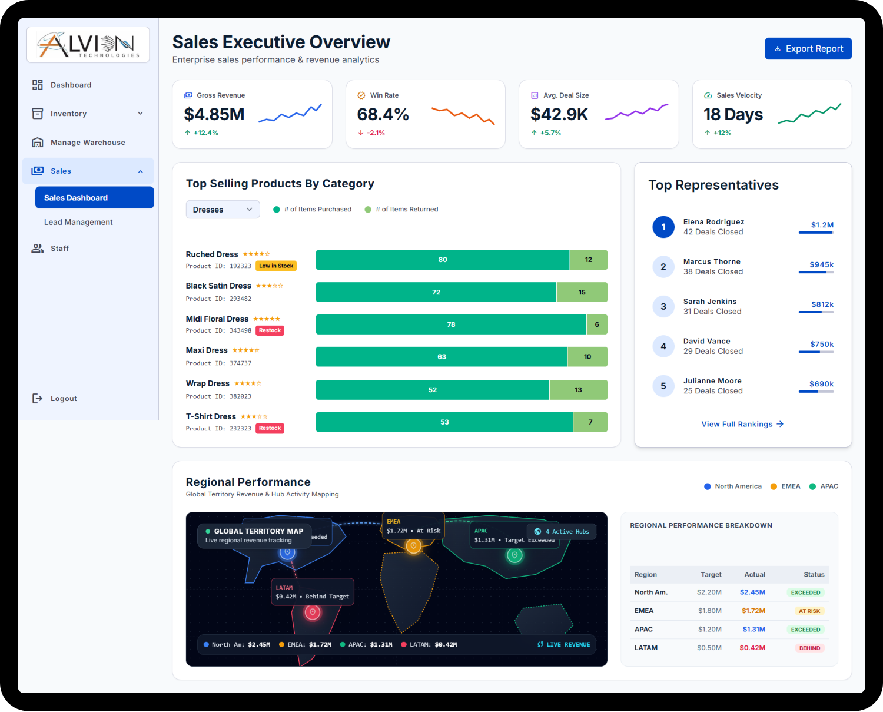Click the Midi Floral Dress Restock badge
The width and height of the screenshot is (883, 712).
[x=270, y=330]
